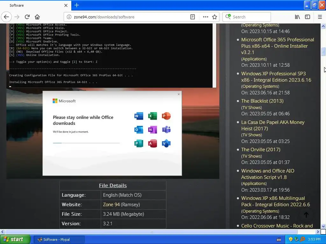326x244 pixels.
Task: Click the Outlook icon in Office dialog image
Action: point(139,130)
